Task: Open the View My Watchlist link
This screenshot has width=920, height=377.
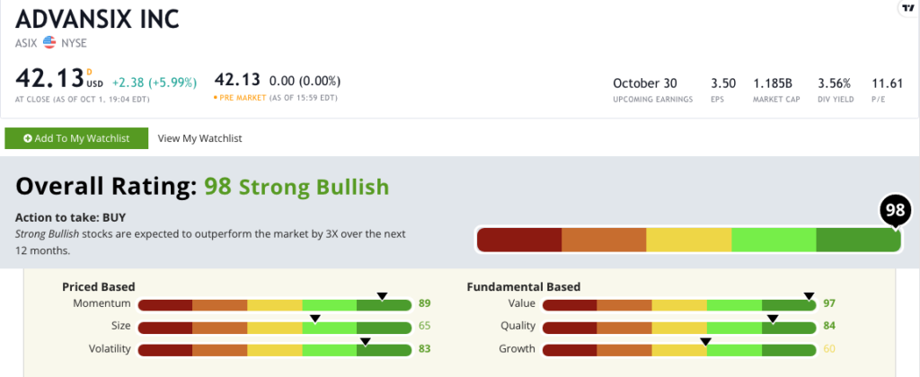Action: point(199,138)
